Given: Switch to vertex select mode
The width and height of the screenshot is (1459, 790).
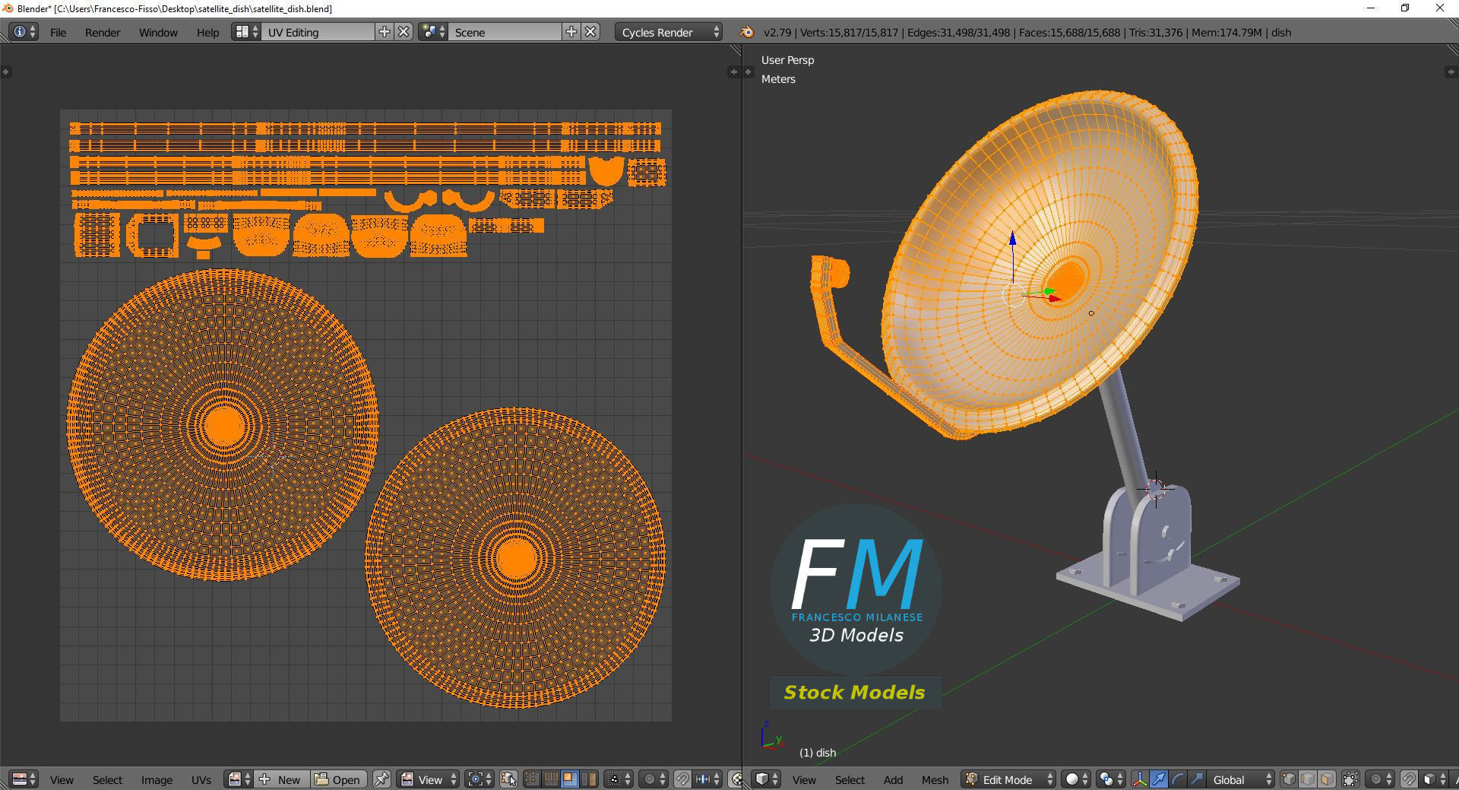Looking at the screenshot, I should click(x=1289, y=779).
